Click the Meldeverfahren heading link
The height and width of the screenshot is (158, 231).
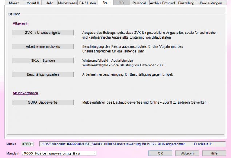[x=25, y=93]
